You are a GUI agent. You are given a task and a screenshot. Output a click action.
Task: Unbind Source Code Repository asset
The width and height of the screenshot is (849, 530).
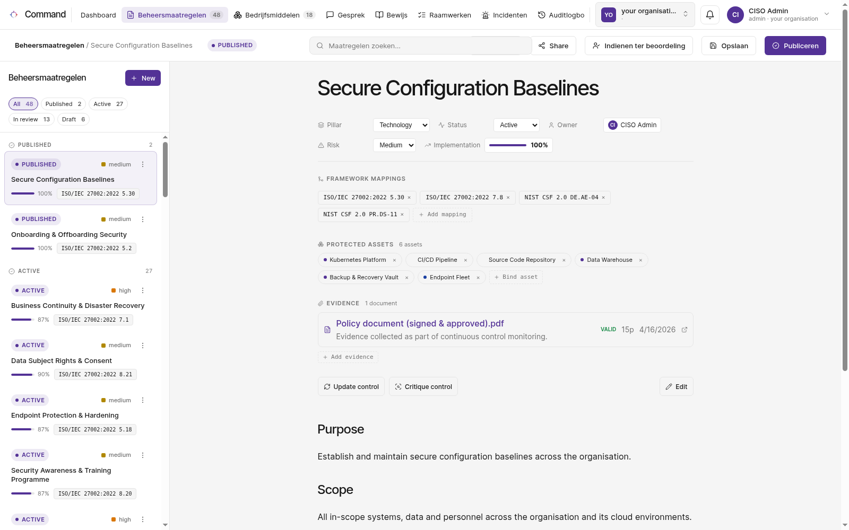(x=564, y=260)
